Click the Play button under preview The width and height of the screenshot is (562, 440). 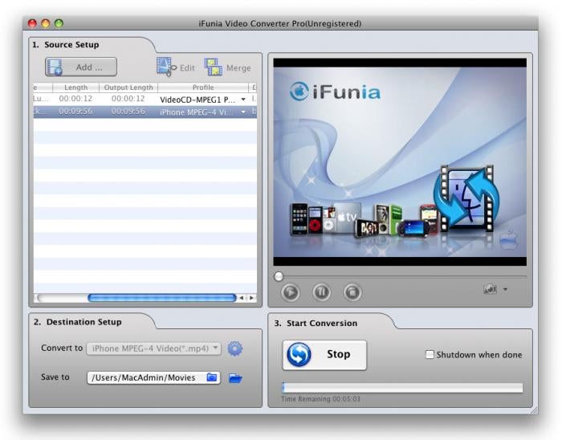pyautogui.click(x=291, y=292)
